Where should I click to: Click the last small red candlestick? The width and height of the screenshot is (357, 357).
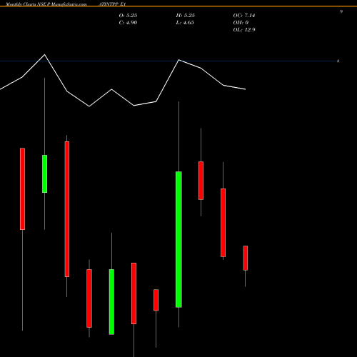pos(246,258)
